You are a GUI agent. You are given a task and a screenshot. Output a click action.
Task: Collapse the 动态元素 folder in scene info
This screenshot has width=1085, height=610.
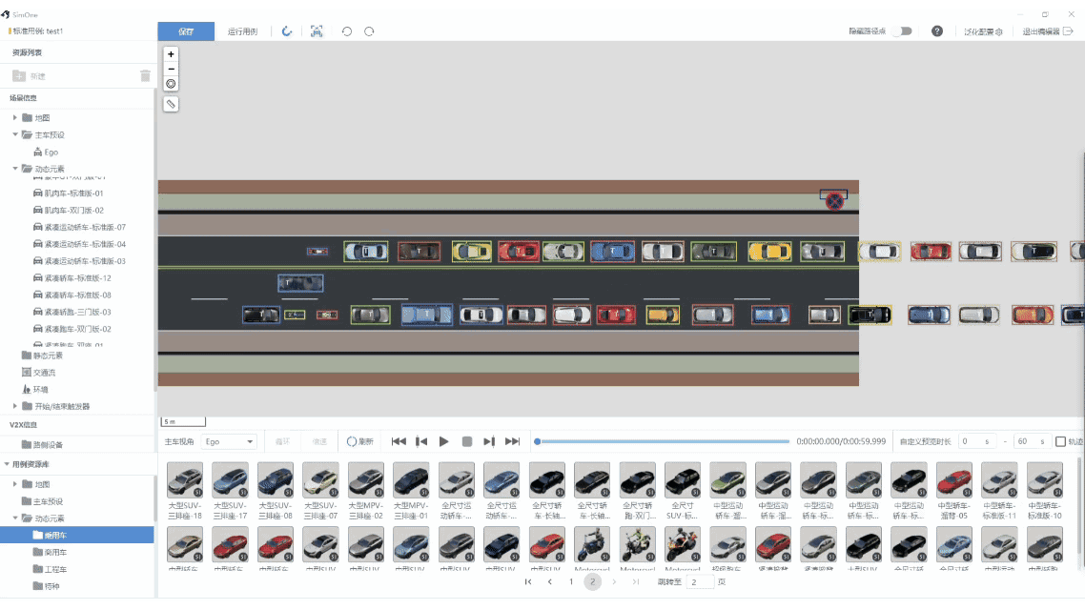click(14, 169)
